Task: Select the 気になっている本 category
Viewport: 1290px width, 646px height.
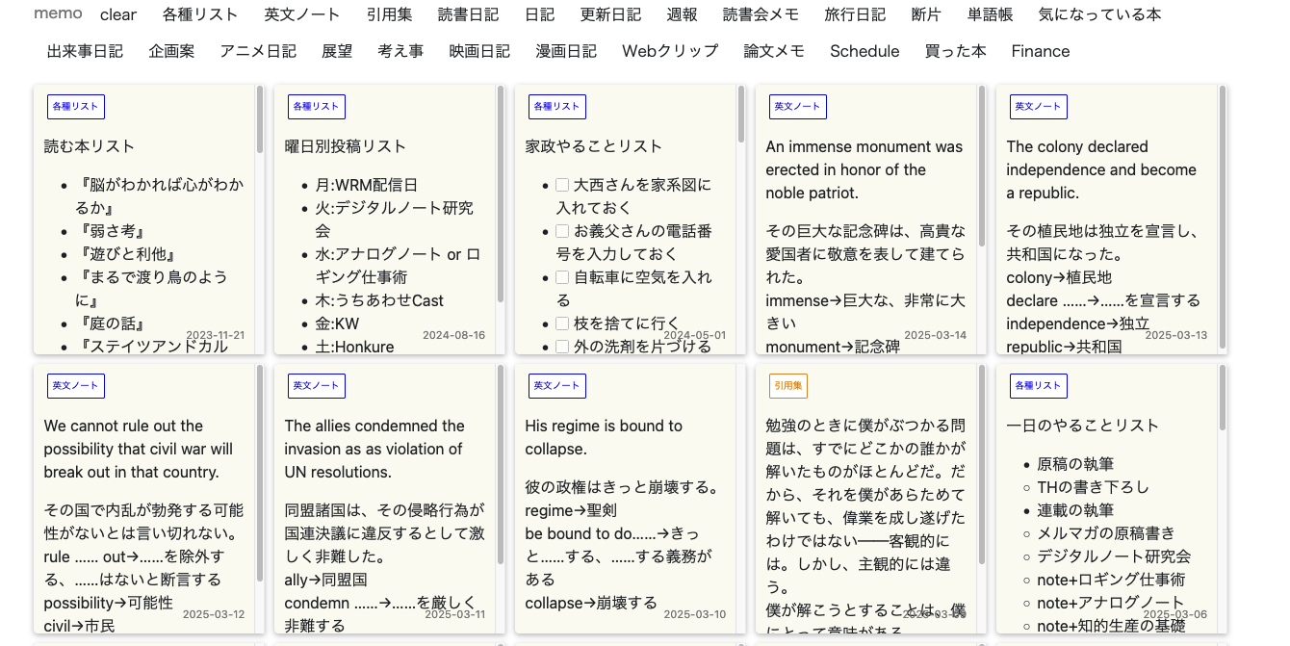Action: click(1098, 14)
